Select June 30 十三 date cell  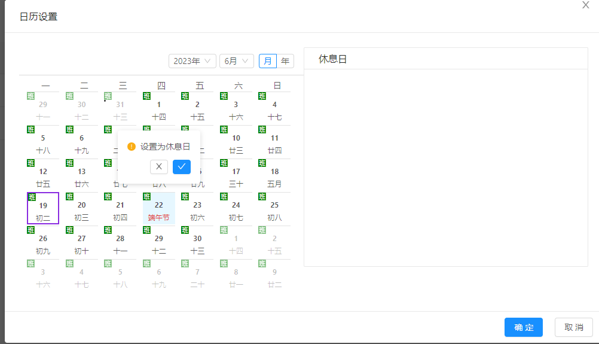pos(197,243)
